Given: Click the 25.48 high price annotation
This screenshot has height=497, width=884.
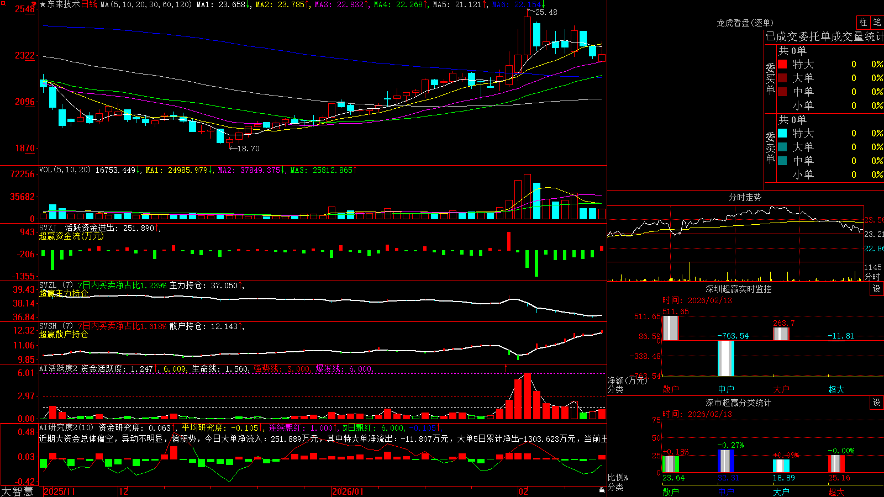Looking at the screenshot, I should [546, 12].
